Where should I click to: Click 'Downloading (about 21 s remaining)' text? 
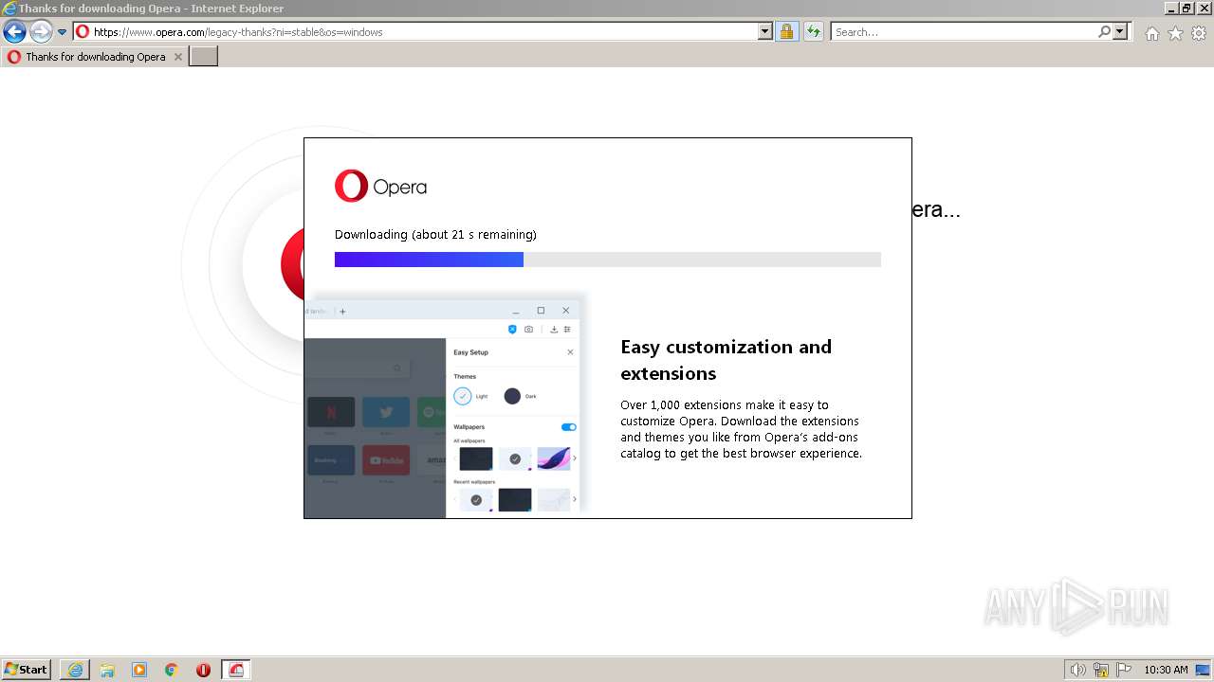pos(435,234)
